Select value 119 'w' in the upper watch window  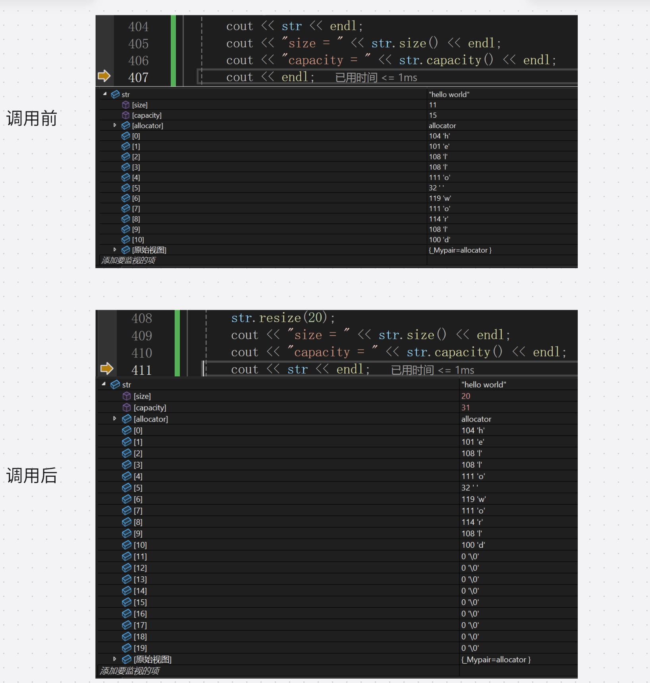pos(440,198)
